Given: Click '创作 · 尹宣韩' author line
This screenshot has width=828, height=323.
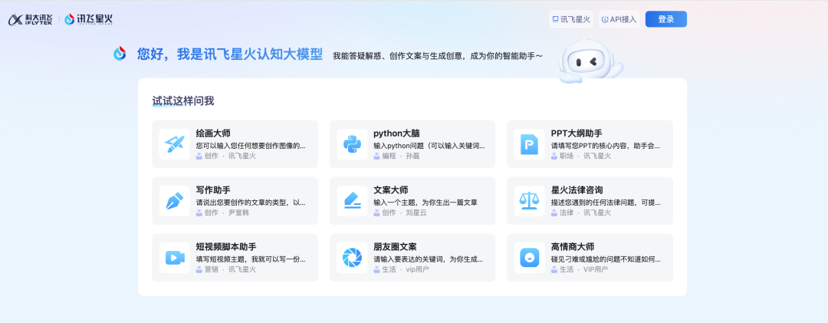Looking at the screenshot, I should 222,213.
